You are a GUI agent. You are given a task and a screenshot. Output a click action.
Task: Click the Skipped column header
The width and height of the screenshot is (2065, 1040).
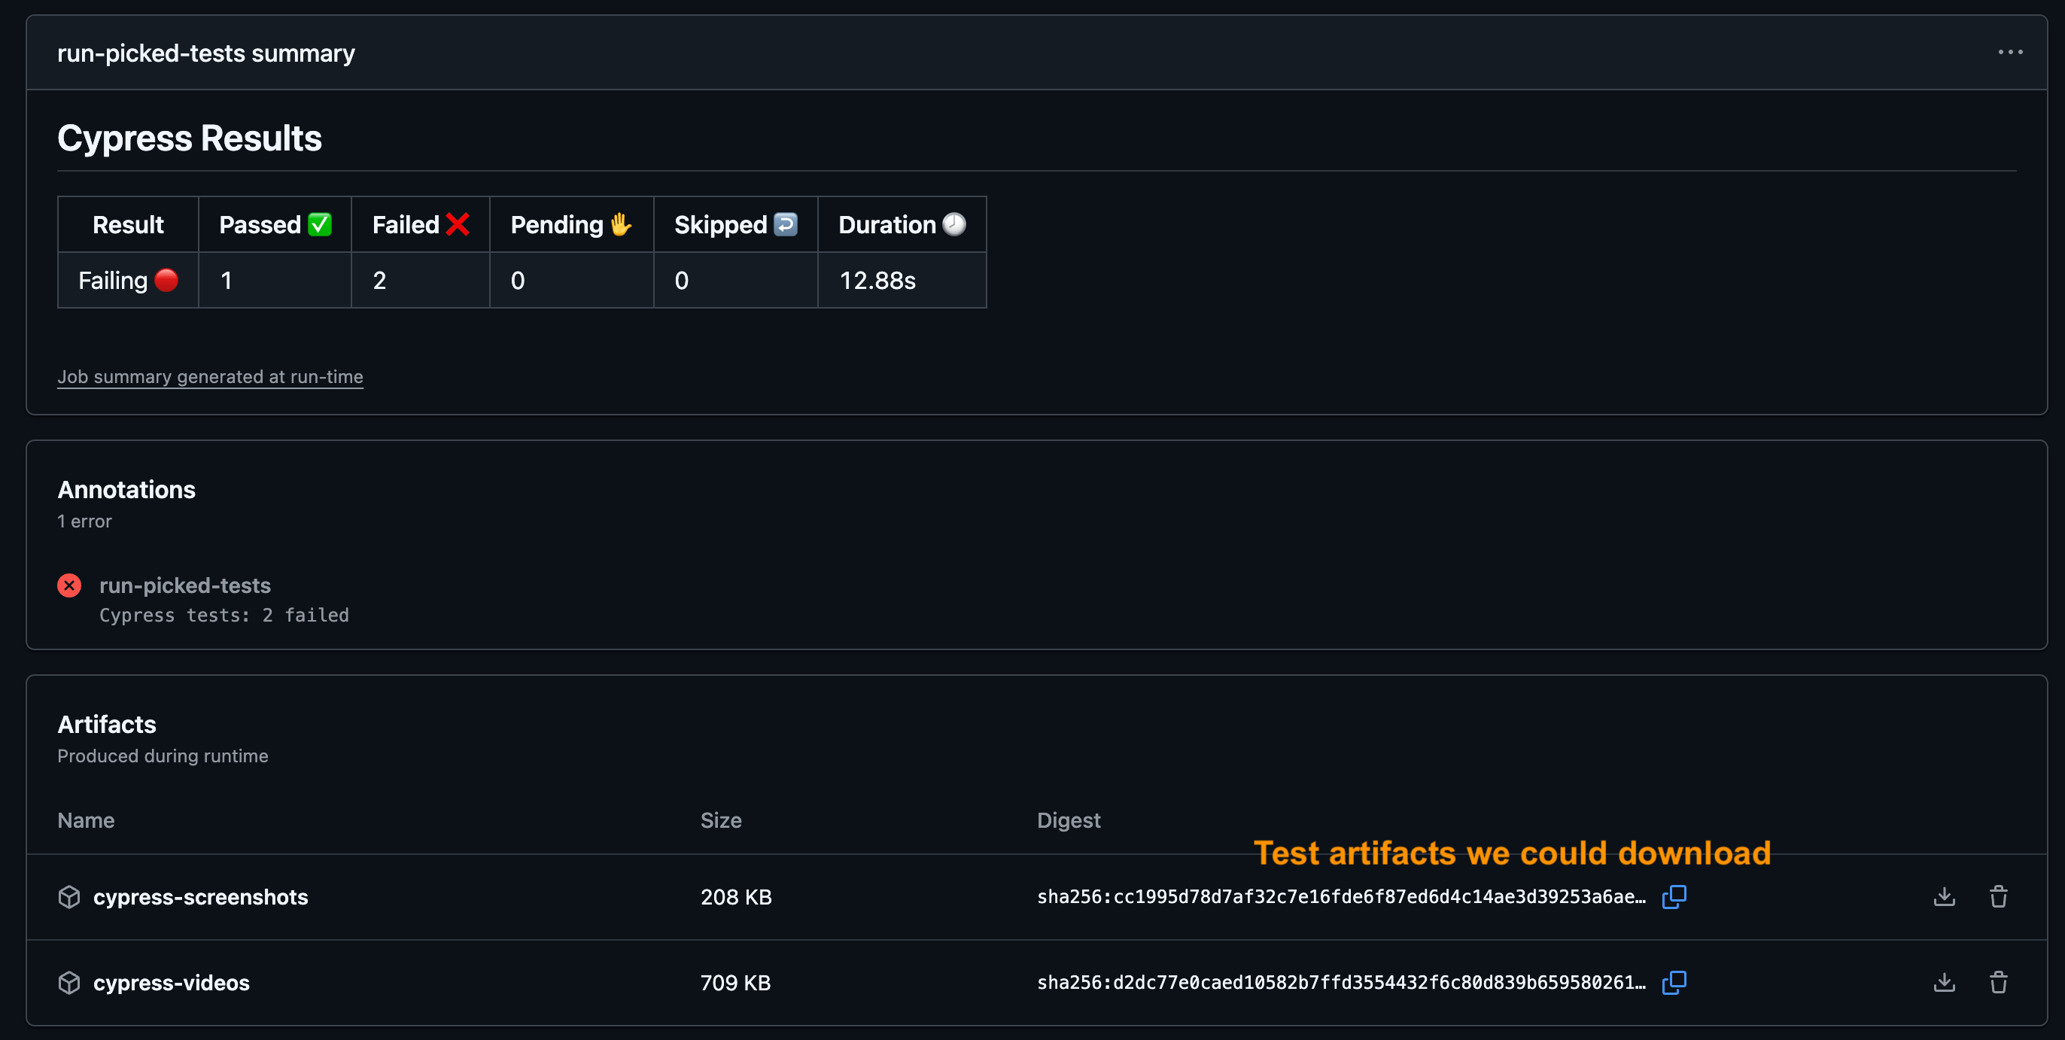[x=736, y=224]
